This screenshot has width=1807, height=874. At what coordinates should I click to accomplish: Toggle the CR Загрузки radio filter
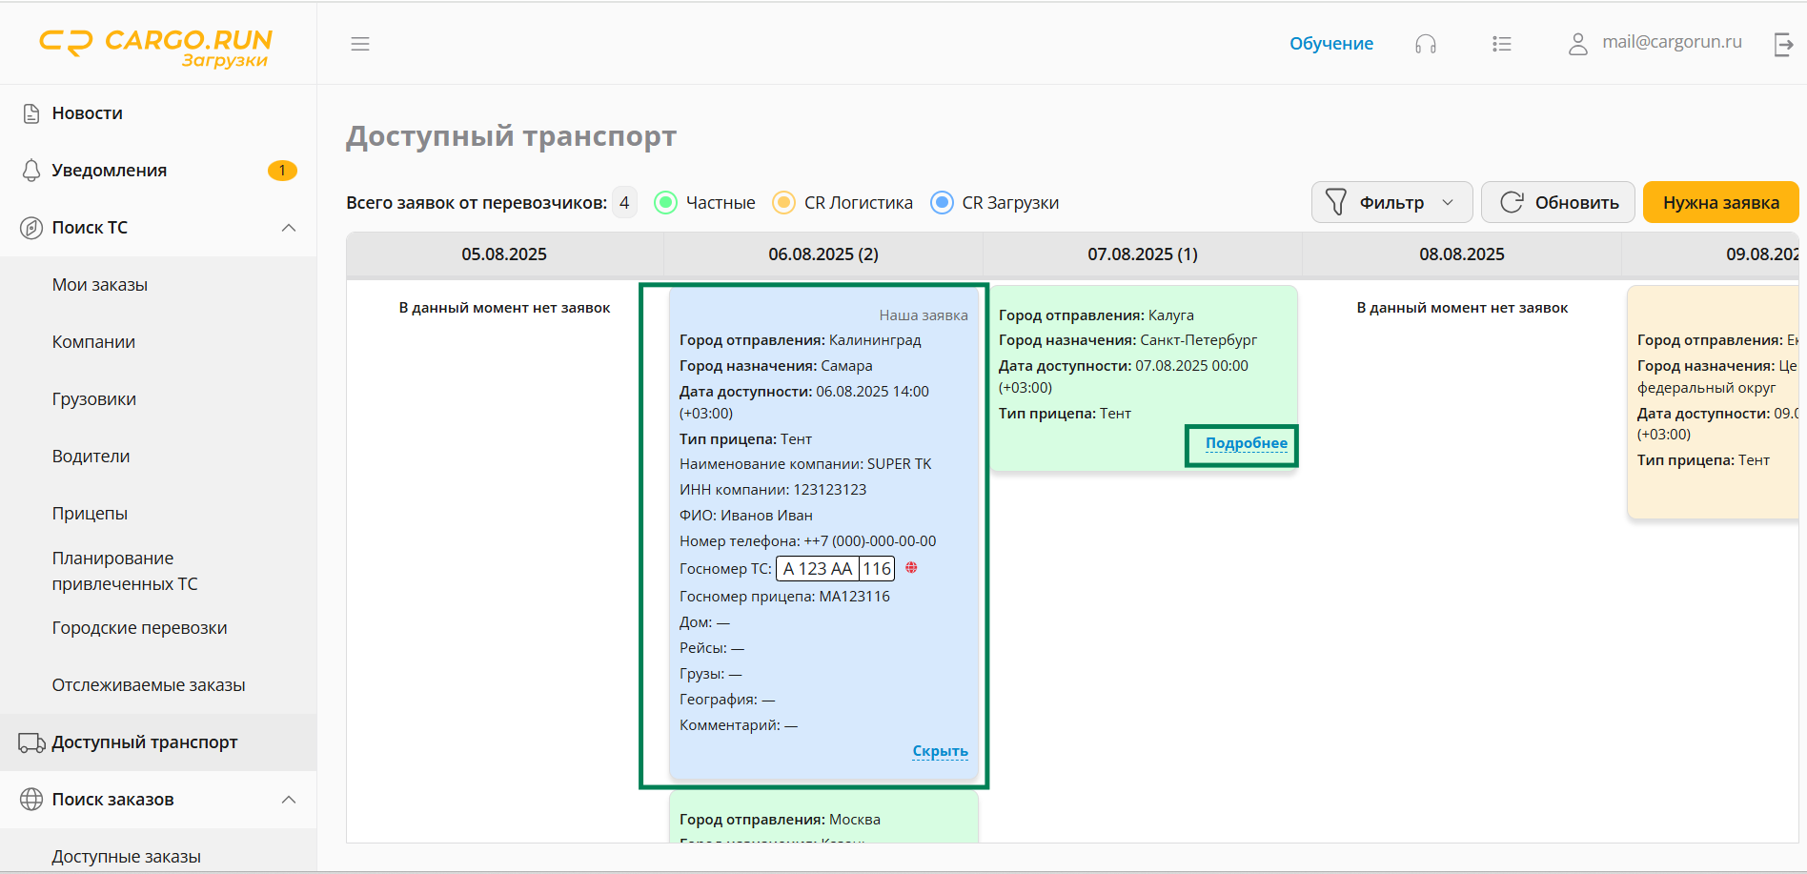[942, 203]
